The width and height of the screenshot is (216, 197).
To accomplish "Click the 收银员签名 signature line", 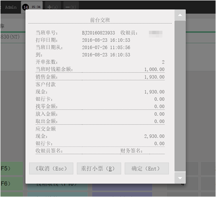I will click(58, 150).
